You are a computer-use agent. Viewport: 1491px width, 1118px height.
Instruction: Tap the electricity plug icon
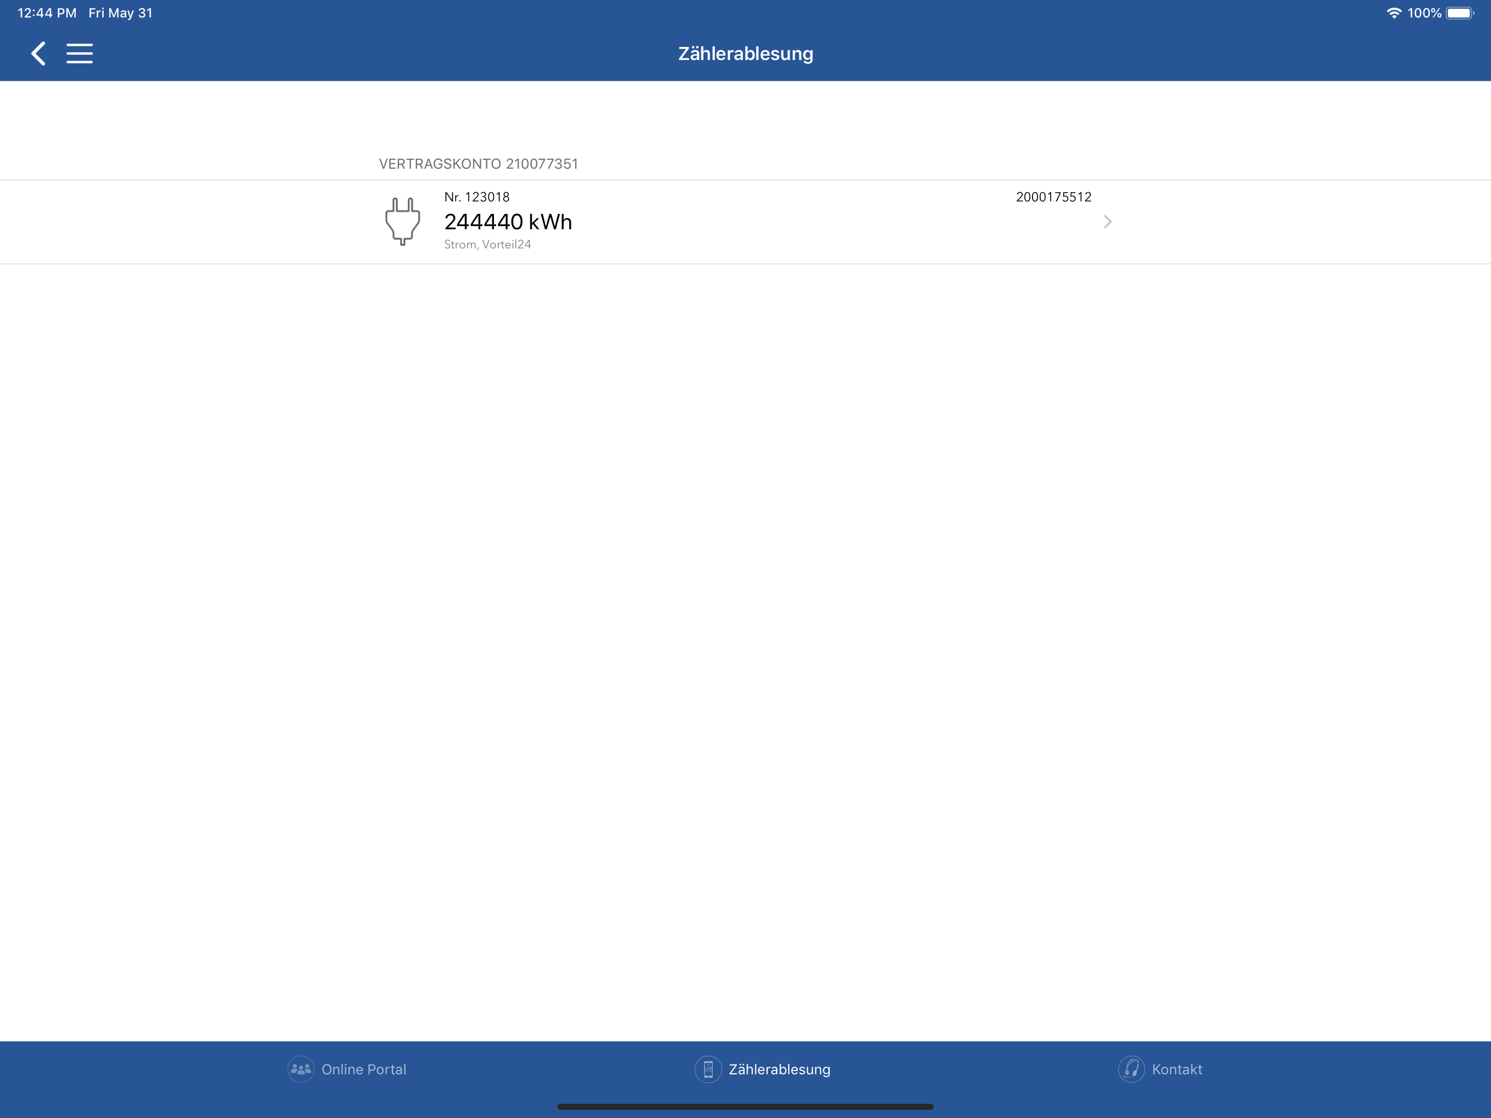point(402,221)
